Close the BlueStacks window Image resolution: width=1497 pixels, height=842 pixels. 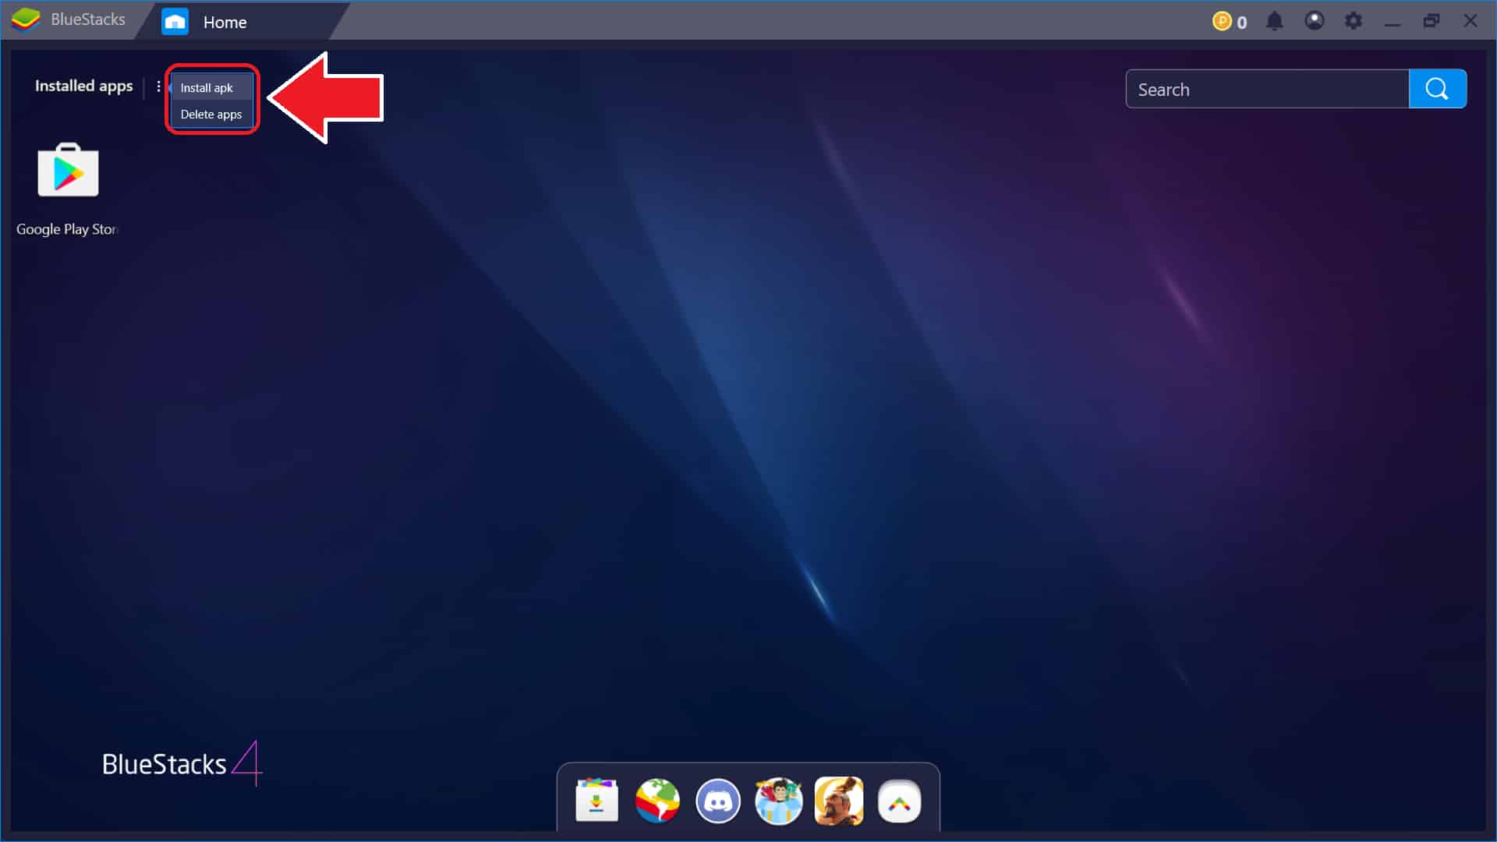[x=1470, y=21]
